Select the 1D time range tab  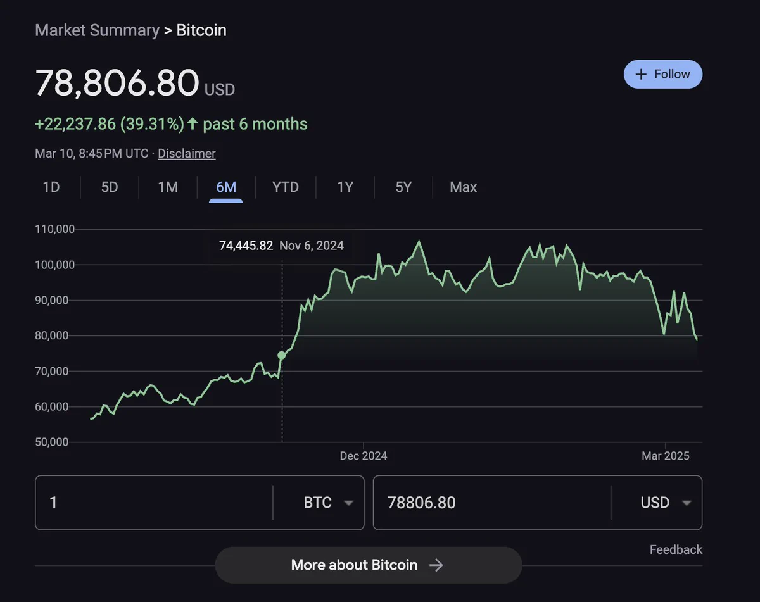pyautogui.click(x=51, y=187)
